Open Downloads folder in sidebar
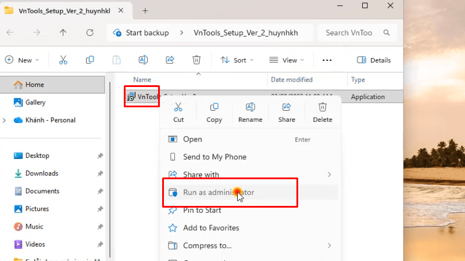The width and height of the screenshot is (465, 261). 41,173
